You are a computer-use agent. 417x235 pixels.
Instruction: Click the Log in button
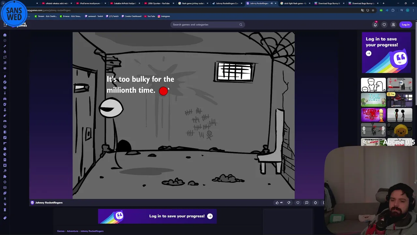406,24
